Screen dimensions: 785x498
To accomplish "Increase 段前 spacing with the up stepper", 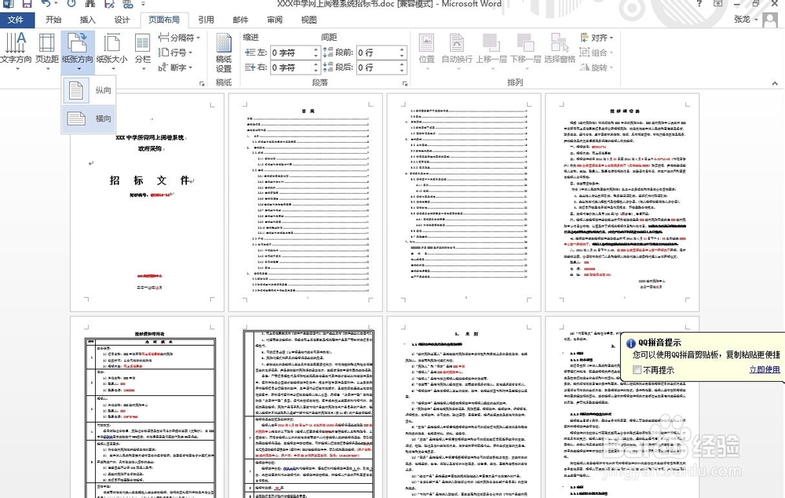I will [x=403, y=50].
